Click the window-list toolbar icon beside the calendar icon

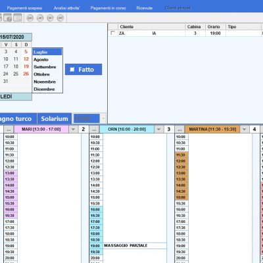pyautogui.click(x=18, y=18)
